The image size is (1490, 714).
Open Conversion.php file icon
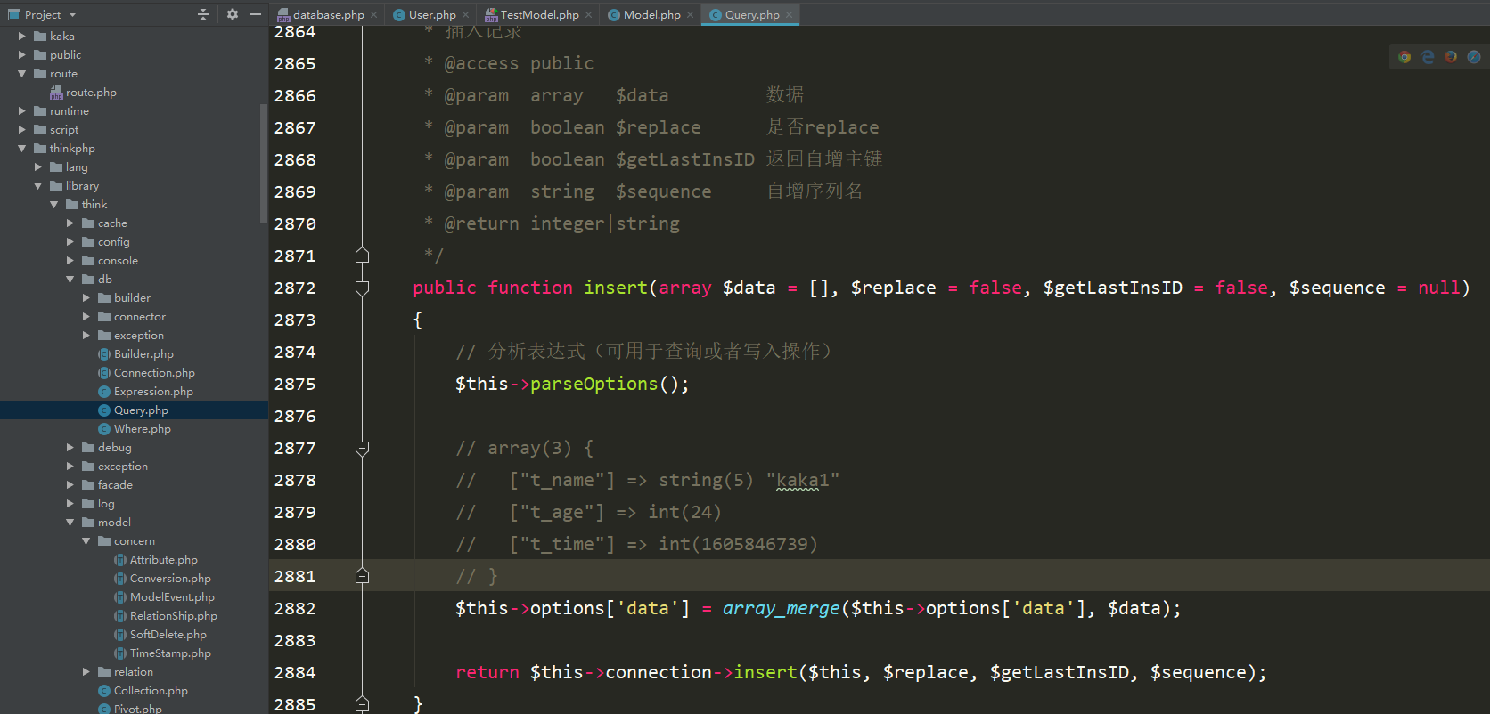tap(120, 579)
